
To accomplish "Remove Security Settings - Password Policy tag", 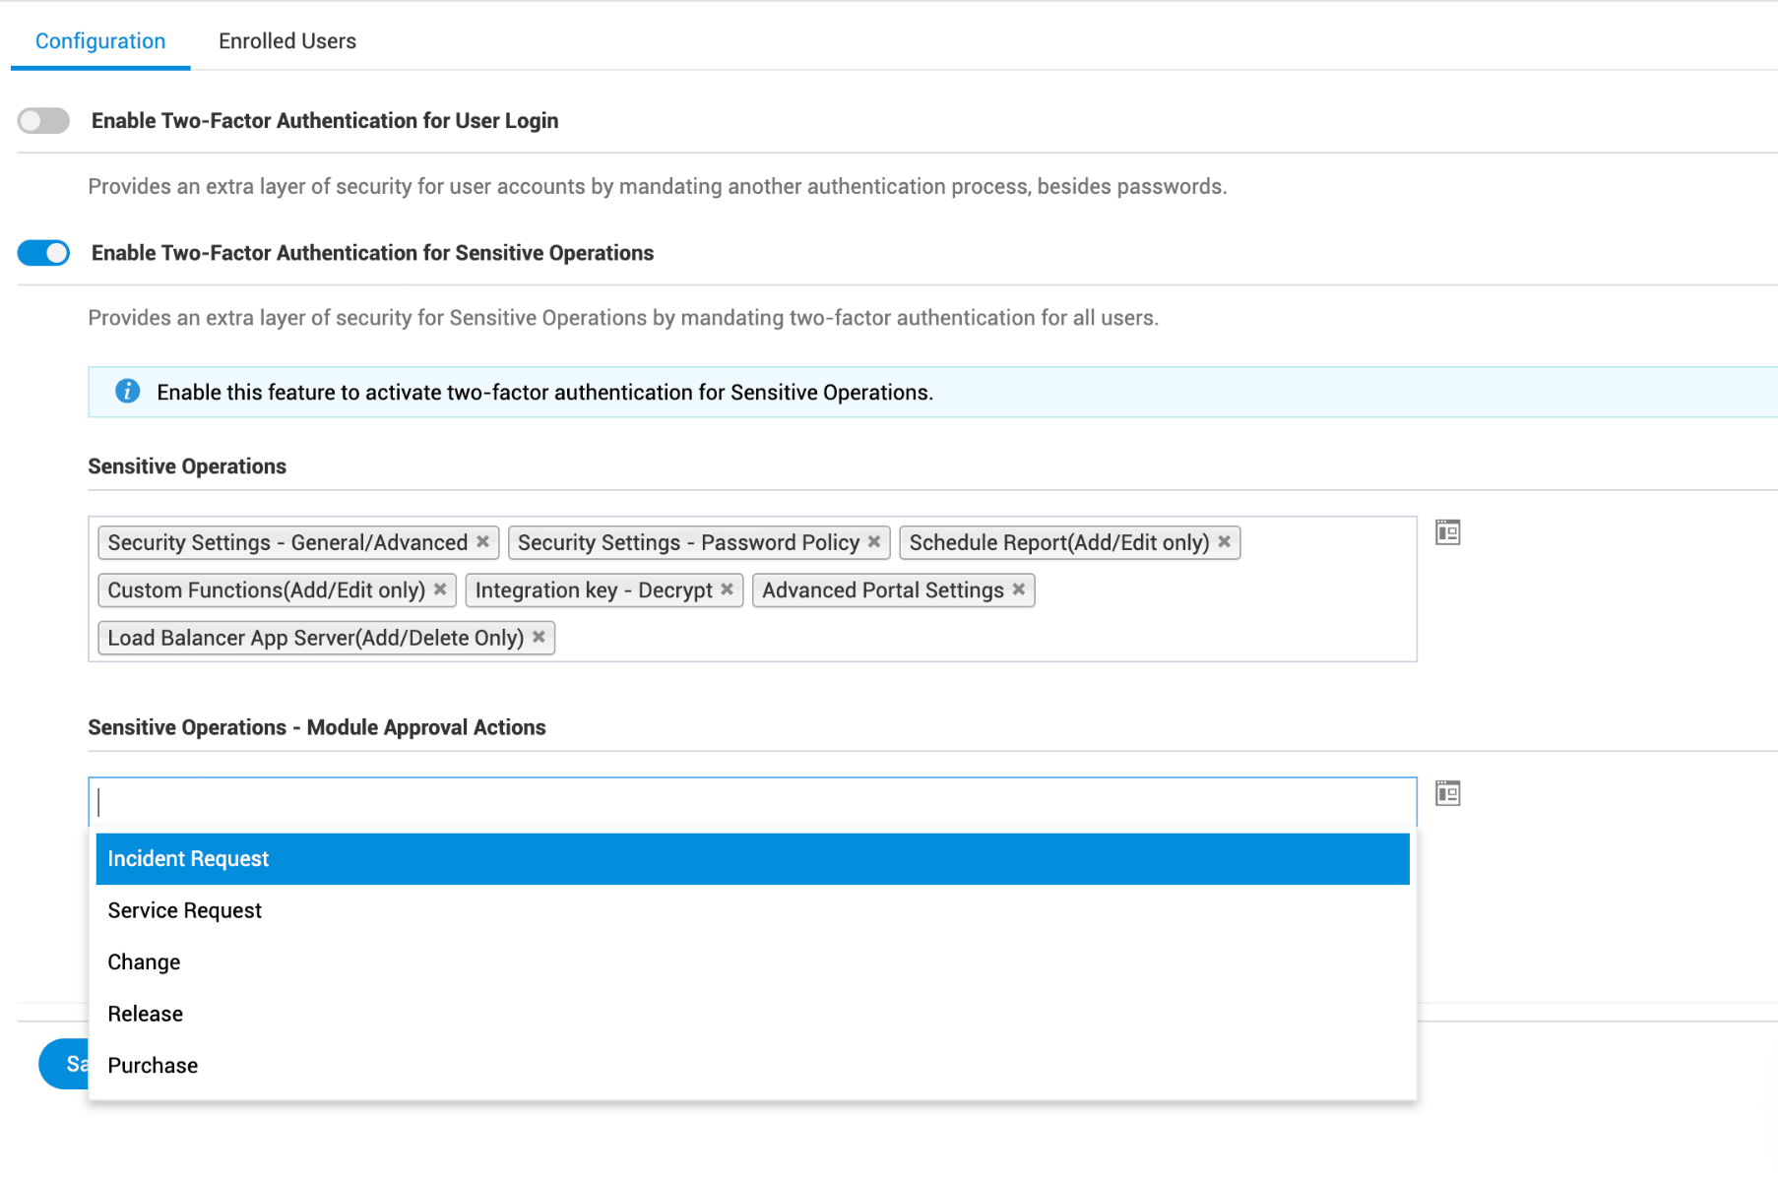I will click(874, 542).
